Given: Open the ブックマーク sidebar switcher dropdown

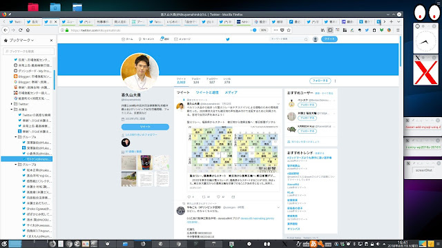Looking at the screenshot, I should (21, 40).
